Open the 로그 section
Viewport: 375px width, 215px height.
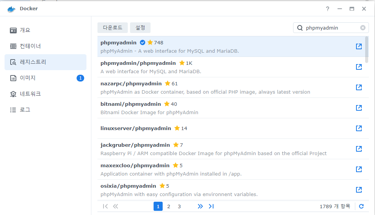pyautogui.click(x=46, y=110)
